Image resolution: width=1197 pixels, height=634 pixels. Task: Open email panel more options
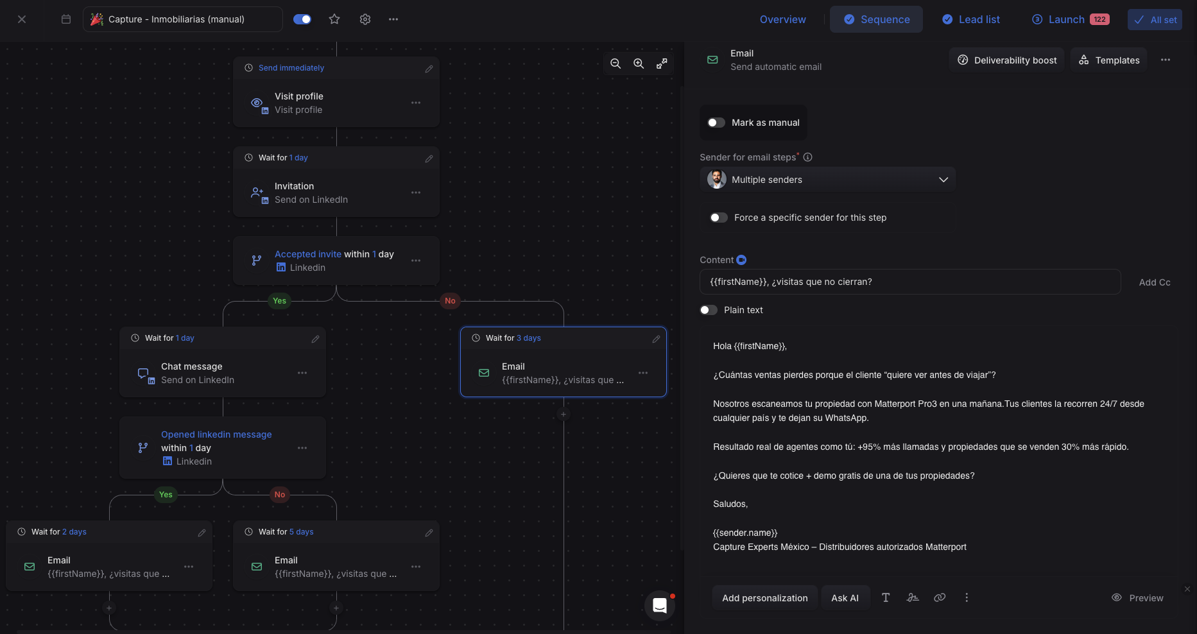[1166, 60]
